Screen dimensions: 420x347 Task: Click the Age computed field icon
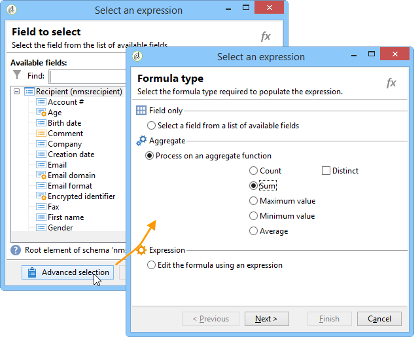[41, 113]
